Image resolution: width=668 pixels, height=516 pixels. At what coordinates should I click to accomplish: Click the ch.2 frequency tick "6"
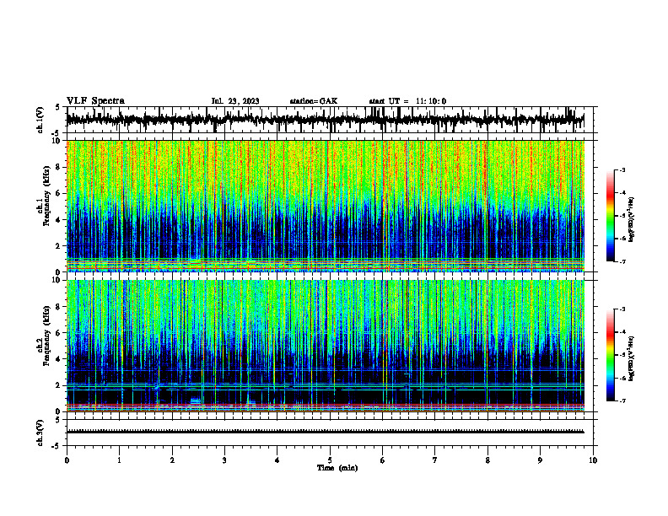[x=60, y=333]
